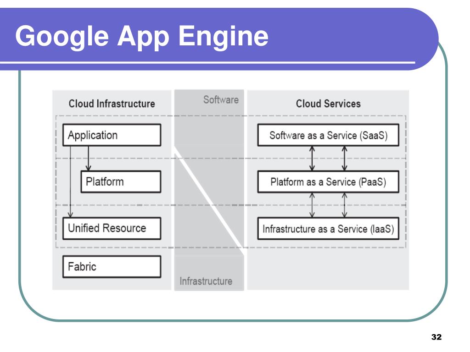Click the Software label in center column
Viewport: 470px width, 352px height.
click(x=221, y=99)
